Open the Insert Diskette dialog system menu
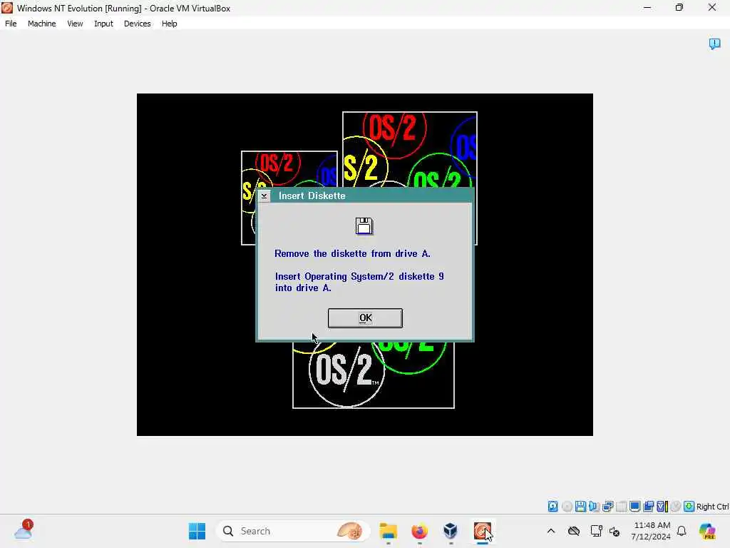The height and width of the screenshot is (548, 730). [x=264, y=196]
